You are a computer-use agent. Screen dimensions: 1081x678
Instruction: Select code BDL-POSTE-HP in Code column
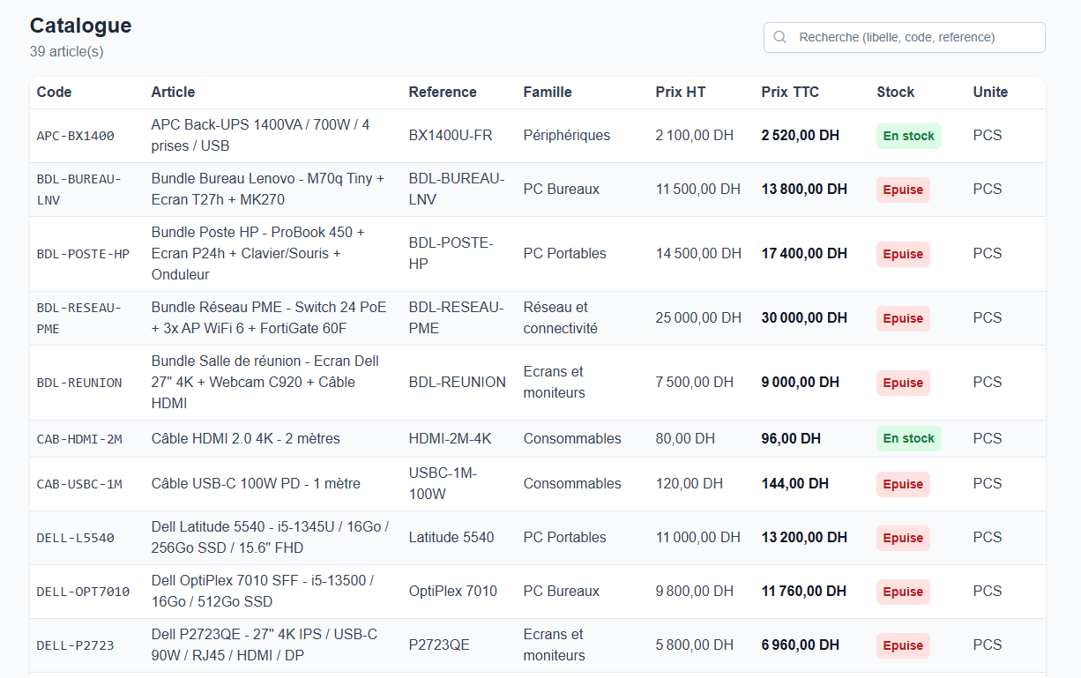click(x=83, y=254)
